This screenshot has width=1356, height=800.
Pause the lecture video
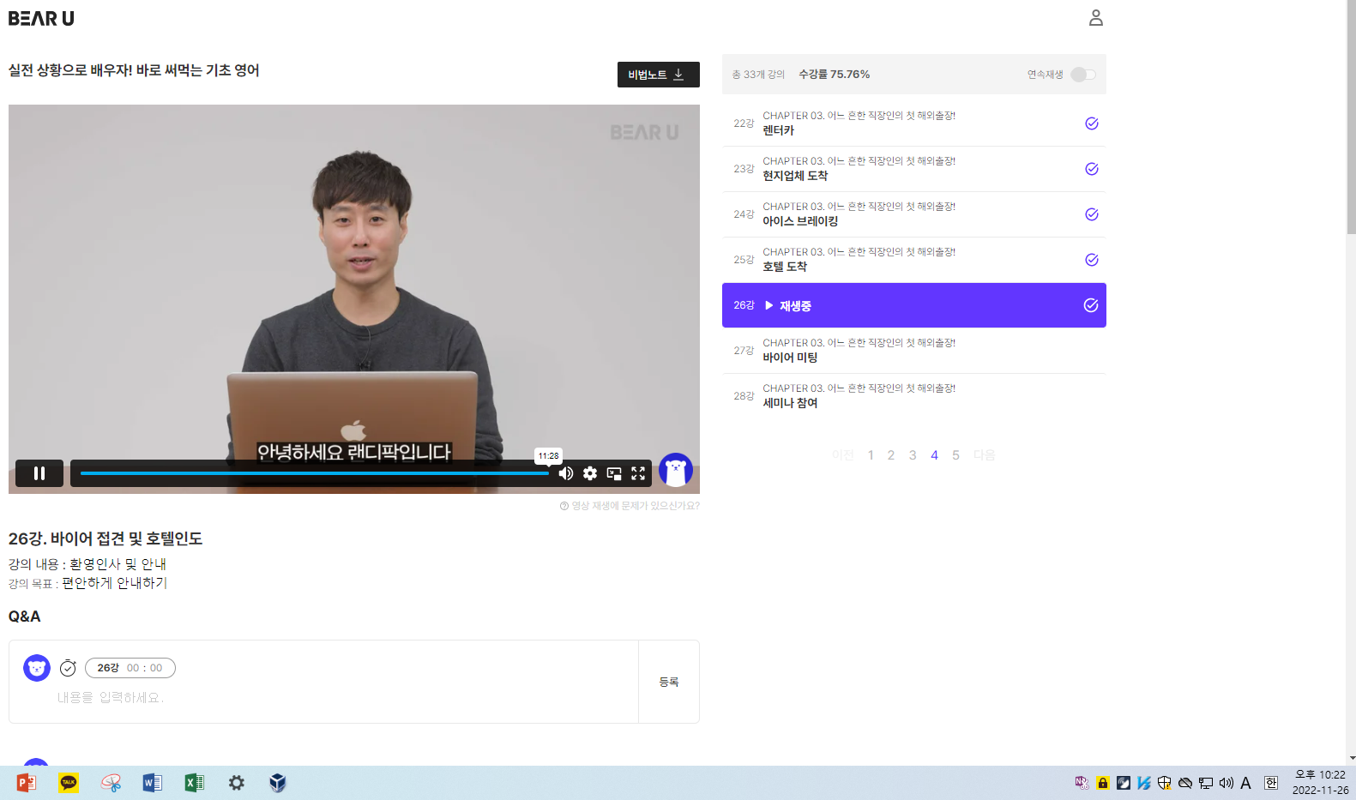39,473
